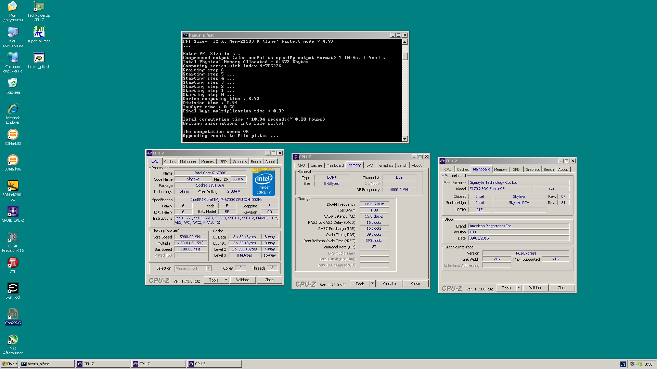
Task: Click the DRAM Frequency 1498.5 MHz value
Action: tap(374, 204)
